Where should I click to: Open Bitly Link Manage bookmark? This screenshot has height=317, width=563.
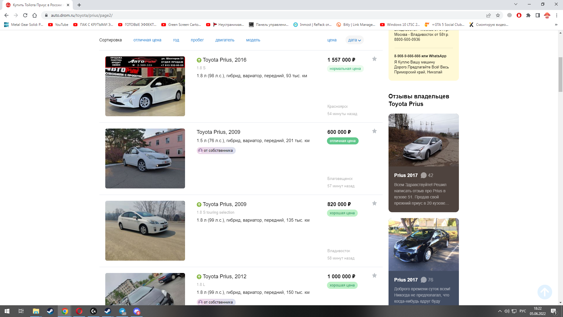pos(356,25)
